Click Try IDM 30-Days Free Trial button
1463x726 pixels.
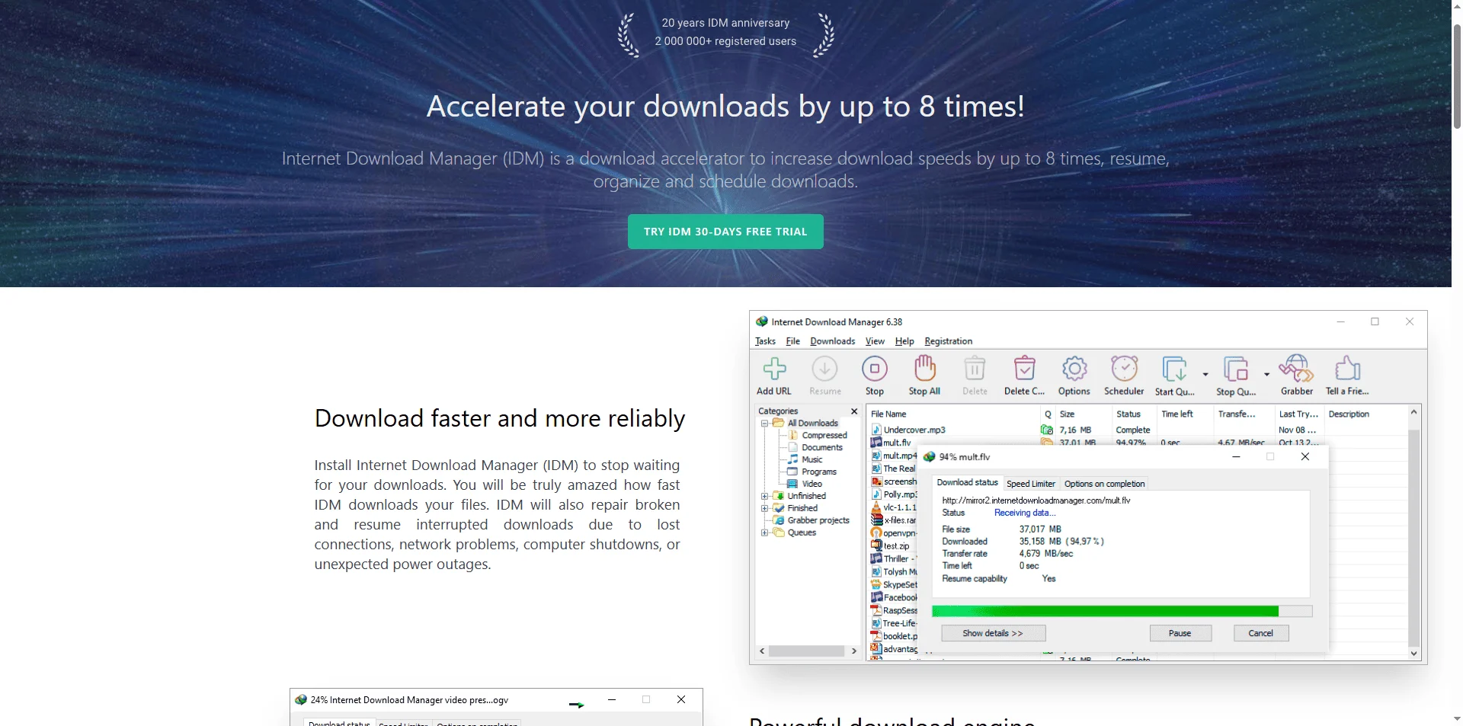tap(725, 232)
